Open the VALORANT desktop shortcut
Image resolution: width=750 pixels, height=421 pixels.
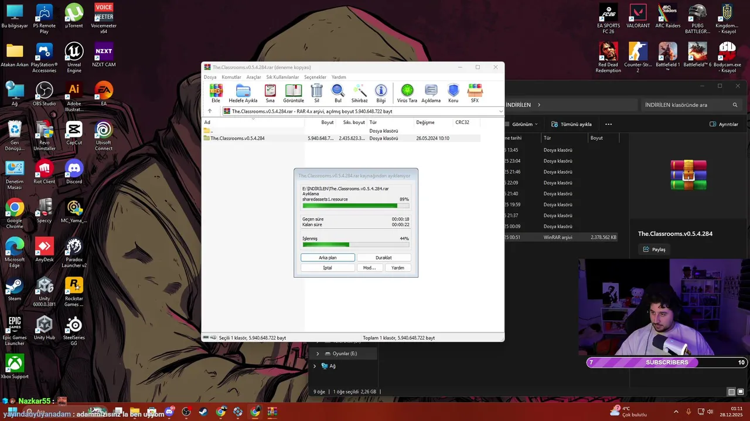[638, 16]
